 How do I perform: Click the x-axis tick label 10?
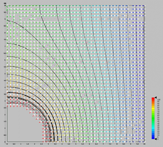(144, 144)
